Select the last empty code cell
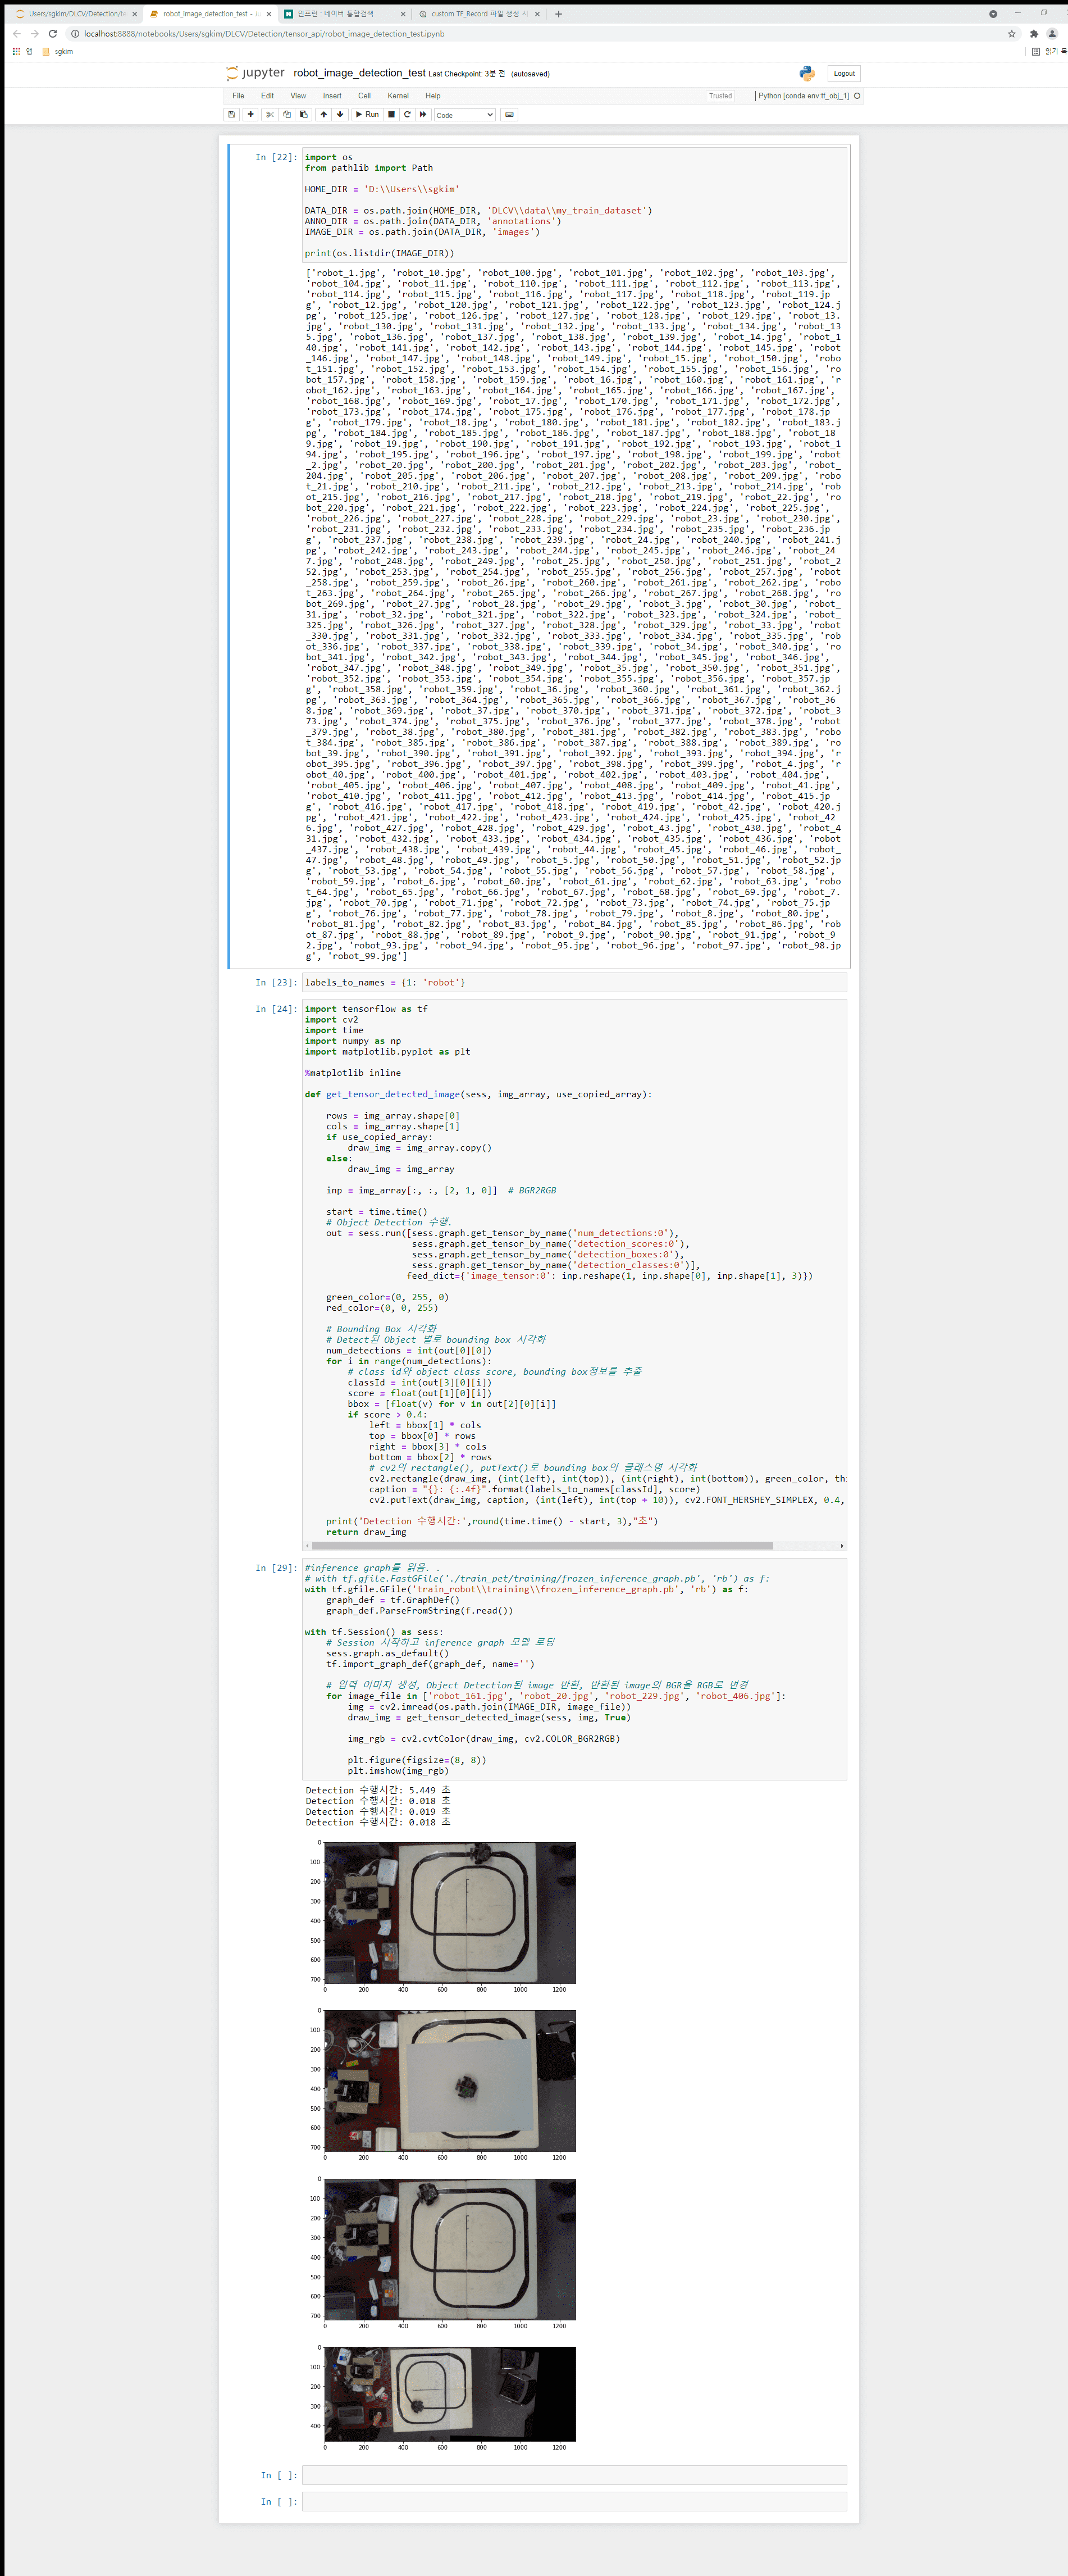 pos(574,2501)
